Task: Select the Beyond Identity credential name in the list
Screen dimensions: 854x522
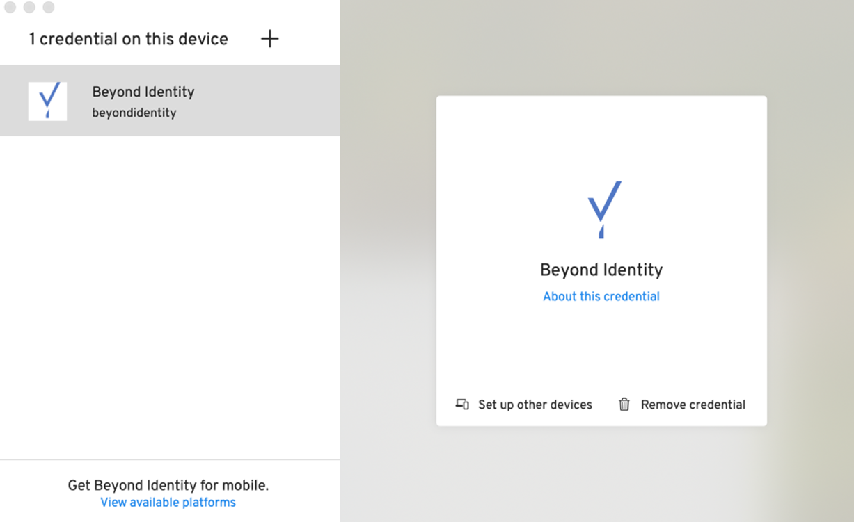Action: pos(143,92)
